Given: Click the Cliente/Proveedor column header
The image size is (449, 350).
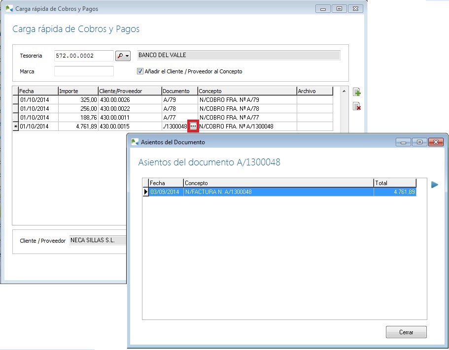Looking at the screenshot, I should 130,91.
